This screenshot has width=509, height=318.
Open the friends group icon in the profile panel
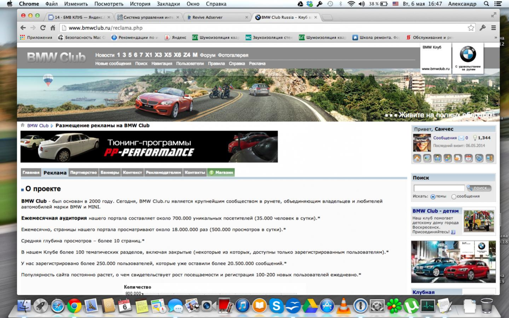(x=448, y=158)
